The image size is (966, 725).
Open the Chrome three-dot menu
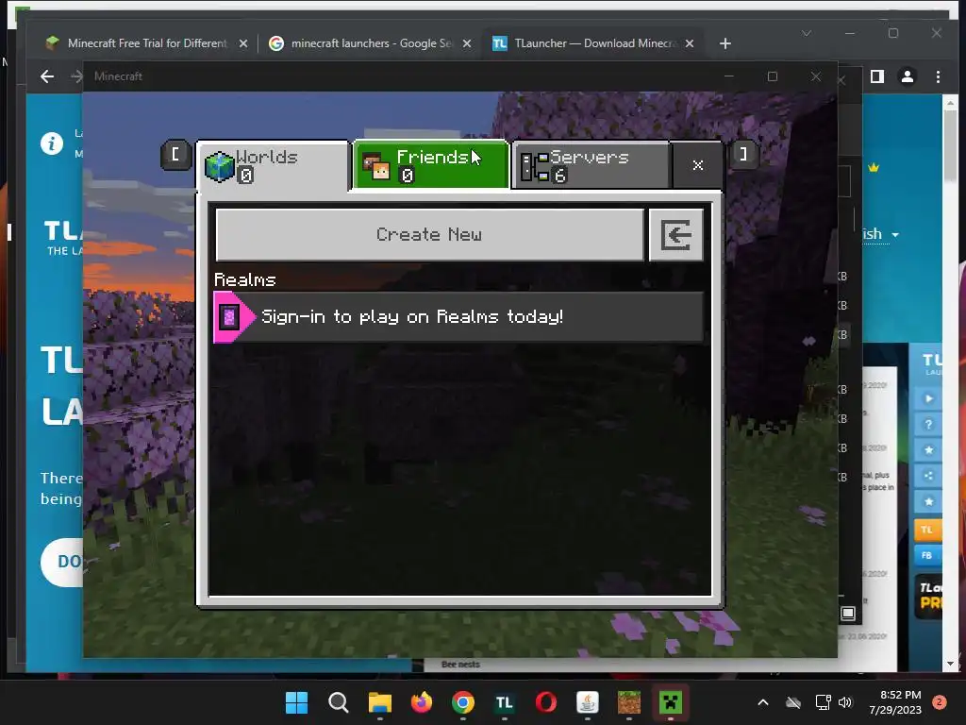(938, 76)
